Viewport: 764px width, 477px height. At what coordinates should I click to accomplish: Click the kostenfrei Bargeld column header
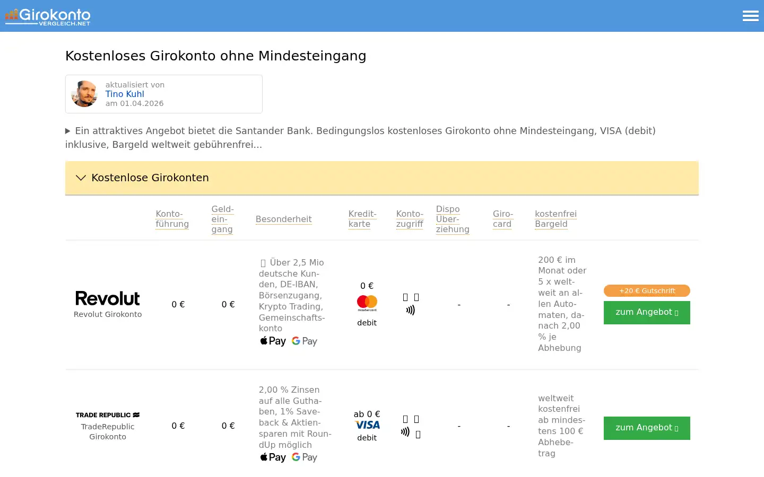tap(555, 219)
